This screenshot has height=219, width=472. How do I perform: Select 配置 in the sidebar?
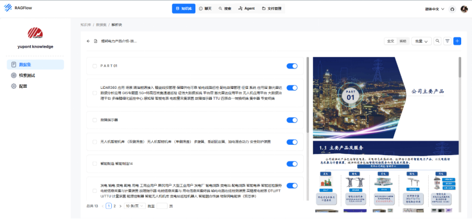click(x=35, y=86)
